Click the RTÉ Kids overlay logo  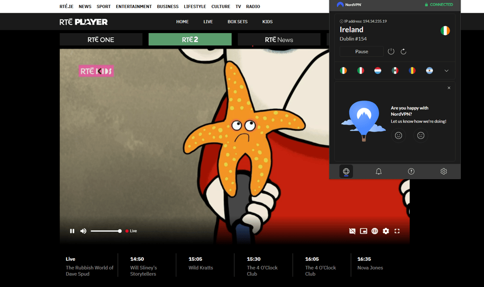click(x=96, y=71)
